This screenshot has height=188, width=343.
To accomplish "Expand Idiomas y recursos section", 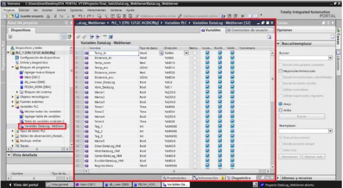I will [x=278, y=178].
